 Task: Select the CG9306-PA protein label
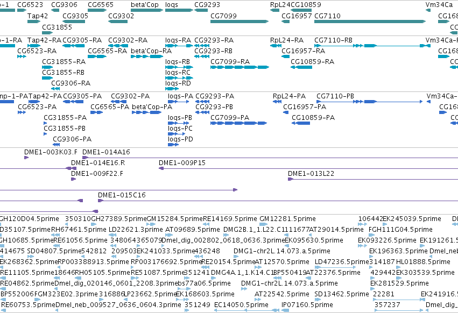coord(72,139)
